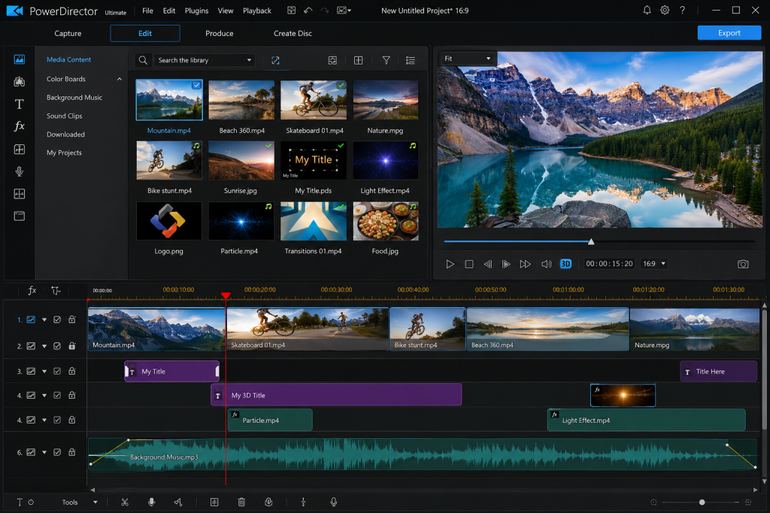Uncheck the track 6 audio enable checkbox

point(57,451)
